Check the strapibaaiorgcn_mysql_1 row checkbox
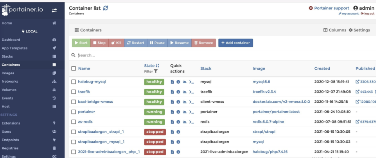The height and width of the screenshot is (158, 381). click(x=74, y=142)
